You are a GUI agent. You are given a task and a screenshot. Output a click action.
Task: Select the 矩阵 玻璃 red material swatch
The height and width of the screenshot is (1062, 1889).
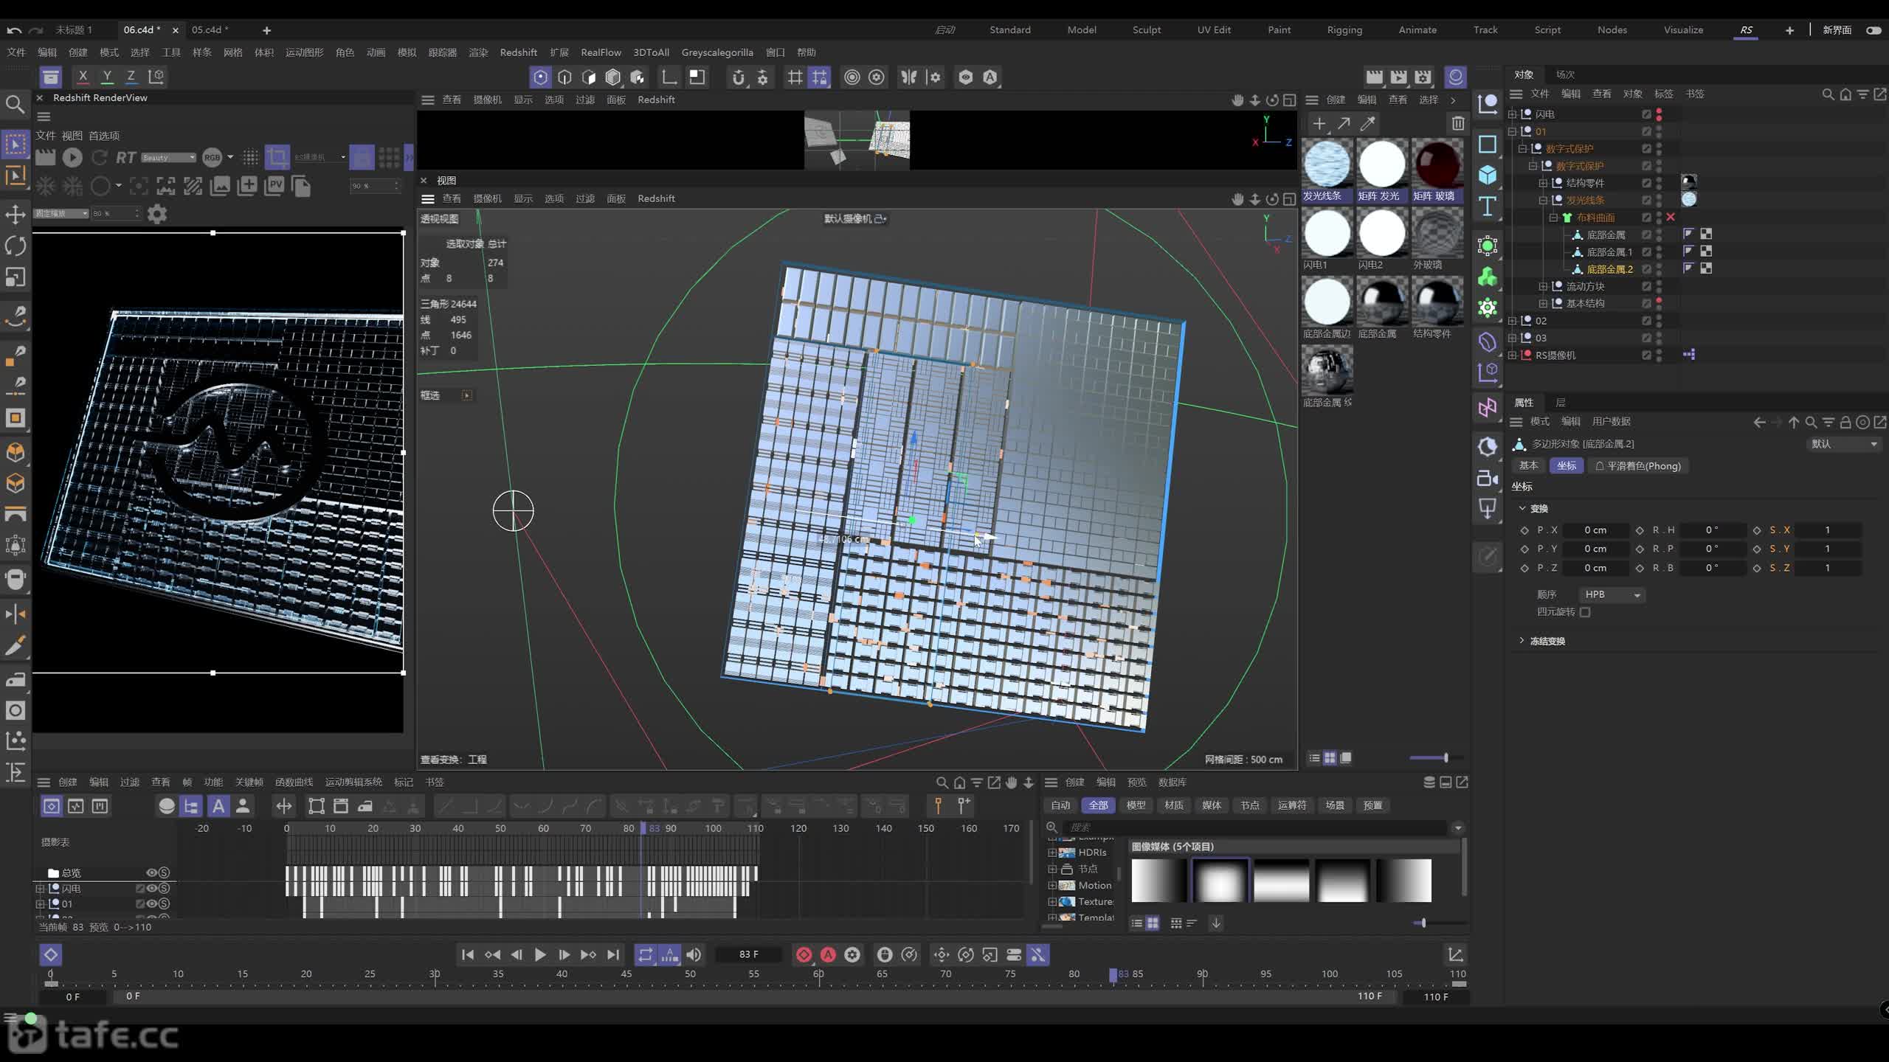[1437, 171]
